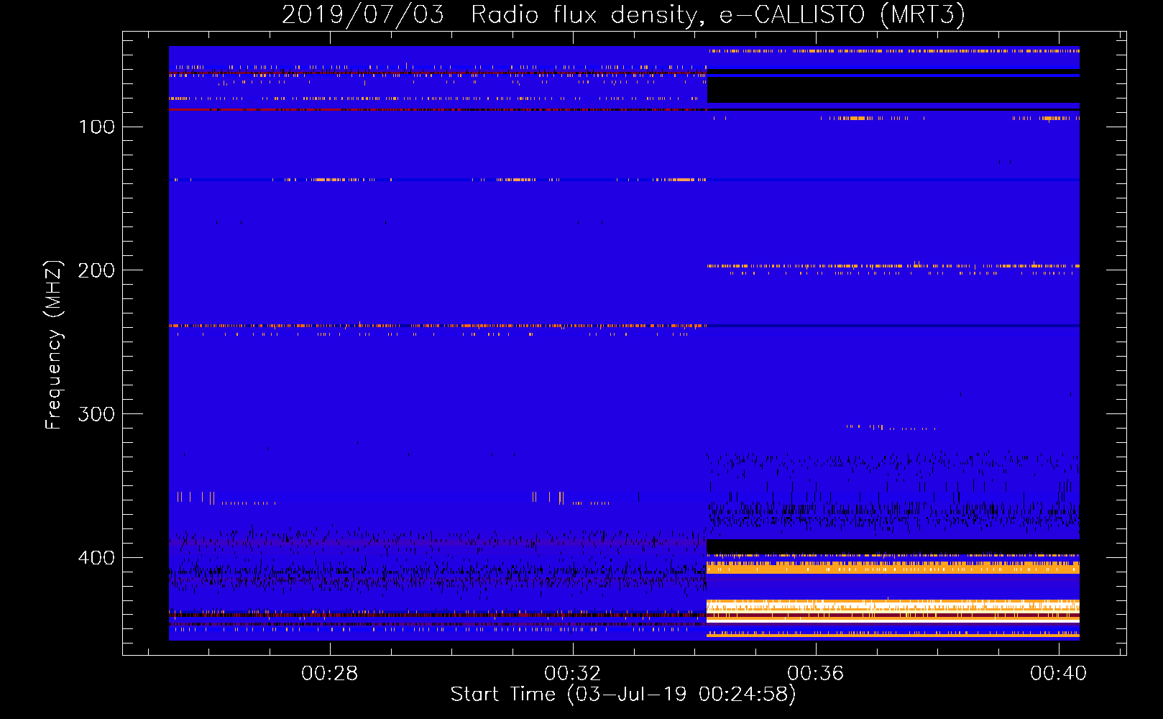The image size is (1163, 719).
Task: Click the 200 MHz tick label
Action: pos(96,270)
